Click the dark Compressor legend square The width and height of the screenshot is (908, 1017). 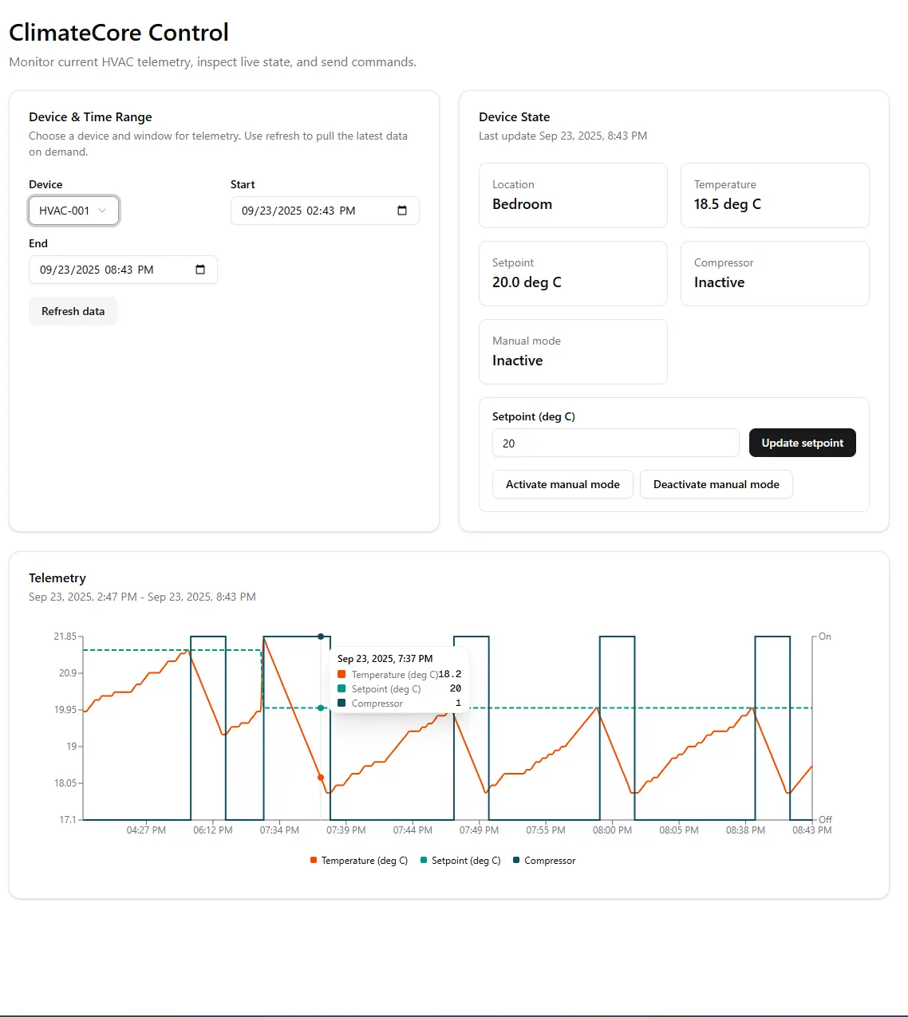[x=516, y=861]
